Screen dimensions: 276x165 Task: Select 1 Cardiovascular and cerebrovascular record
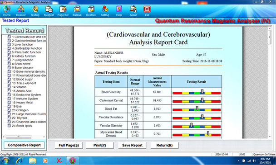coord(27,37)
